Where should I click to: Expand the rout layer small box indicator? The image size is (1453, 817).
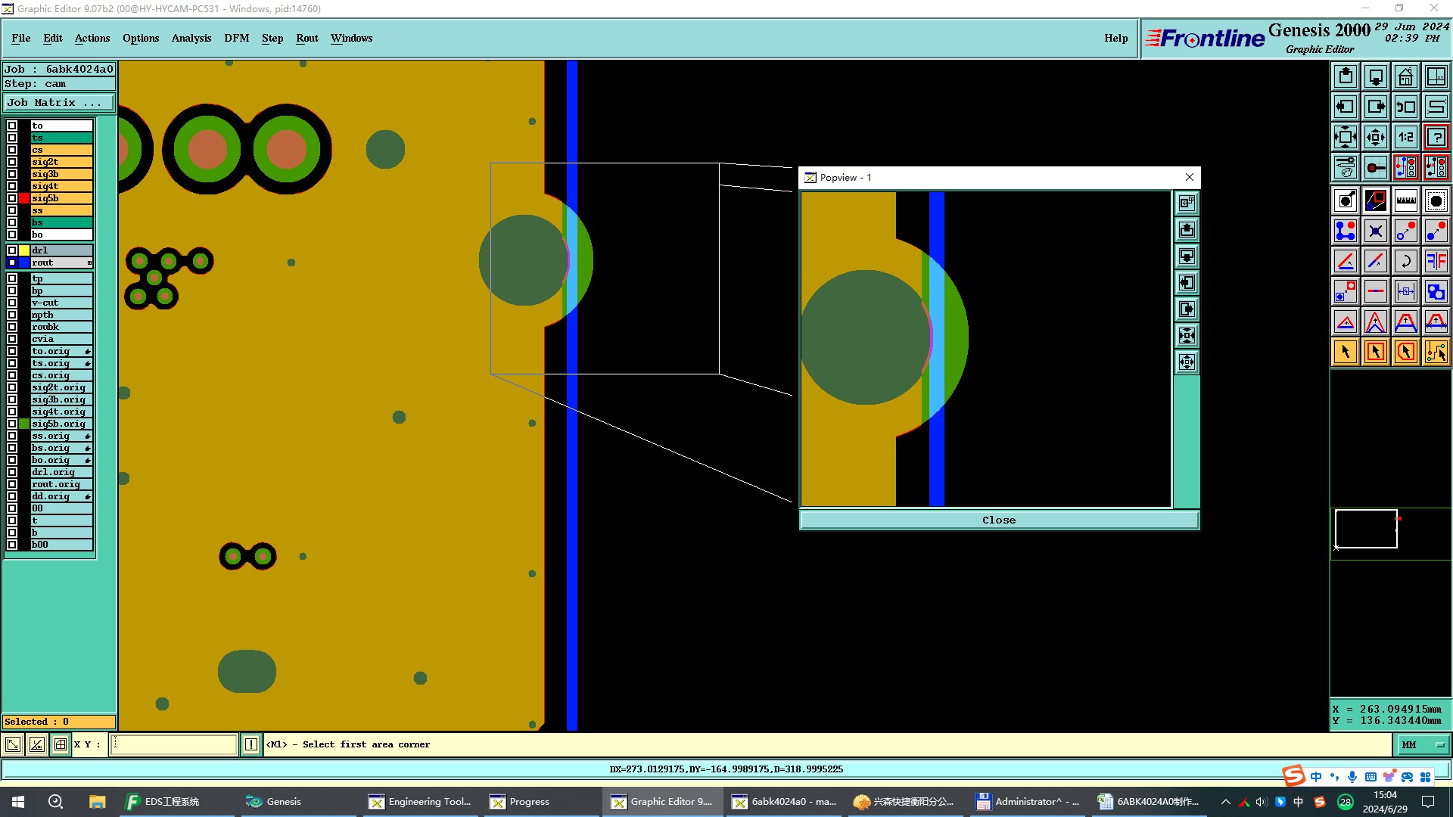(89, 262)
